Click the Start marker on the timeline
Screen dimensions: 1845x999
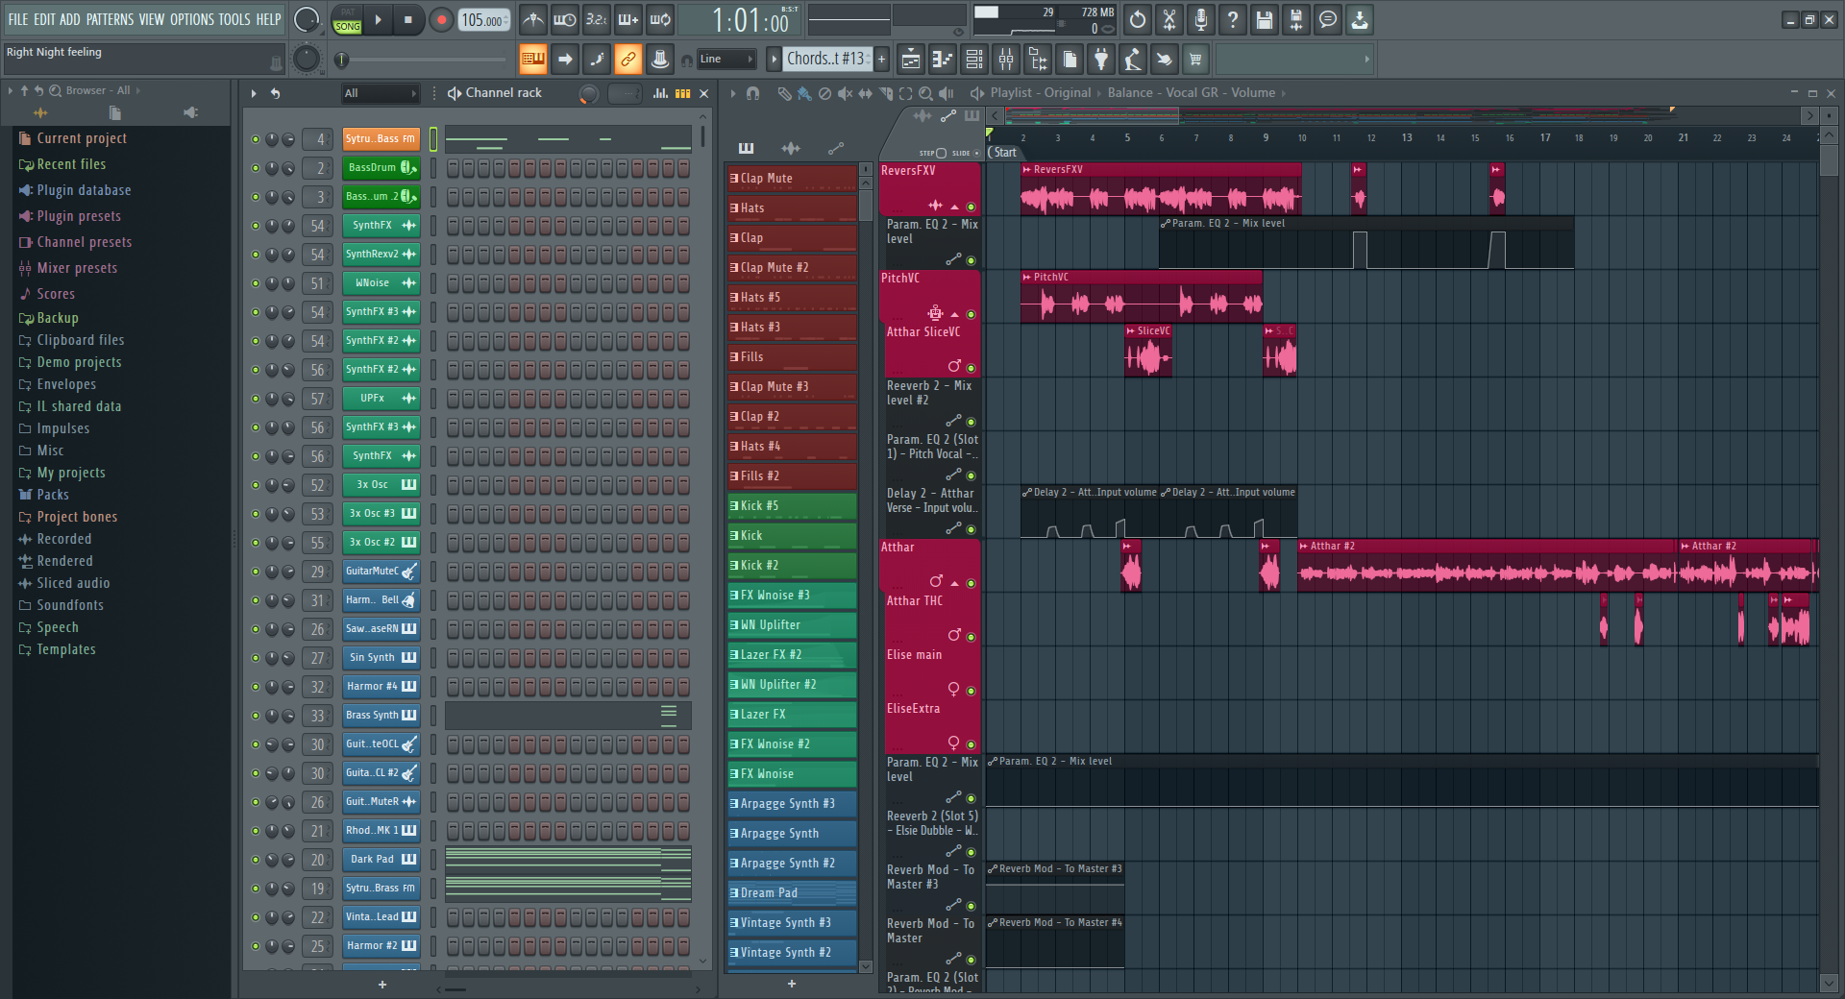[1003, 153]
